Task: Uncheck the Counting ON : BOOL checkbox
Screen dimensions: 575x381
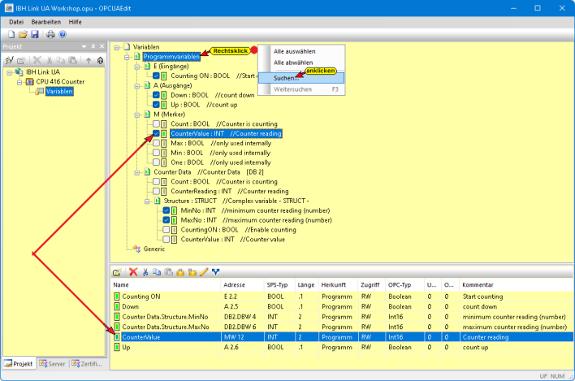Action: pyautogui.click(x=156, y=76)
